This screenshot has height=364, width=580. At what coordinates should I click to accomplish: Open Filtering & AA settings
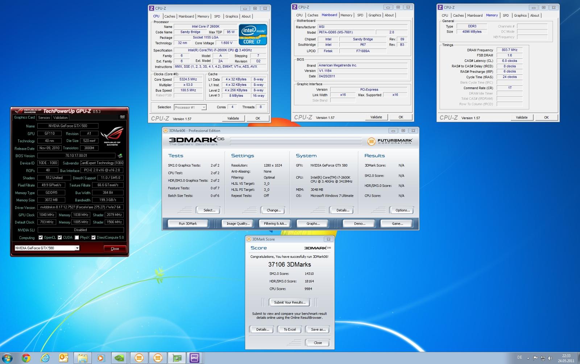pyautogui.click(x=275, y=223)
